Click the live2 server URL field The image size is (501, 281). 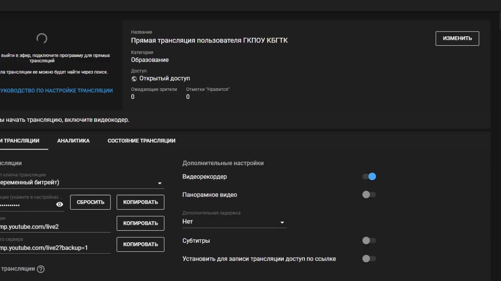[x=55, y=226]
